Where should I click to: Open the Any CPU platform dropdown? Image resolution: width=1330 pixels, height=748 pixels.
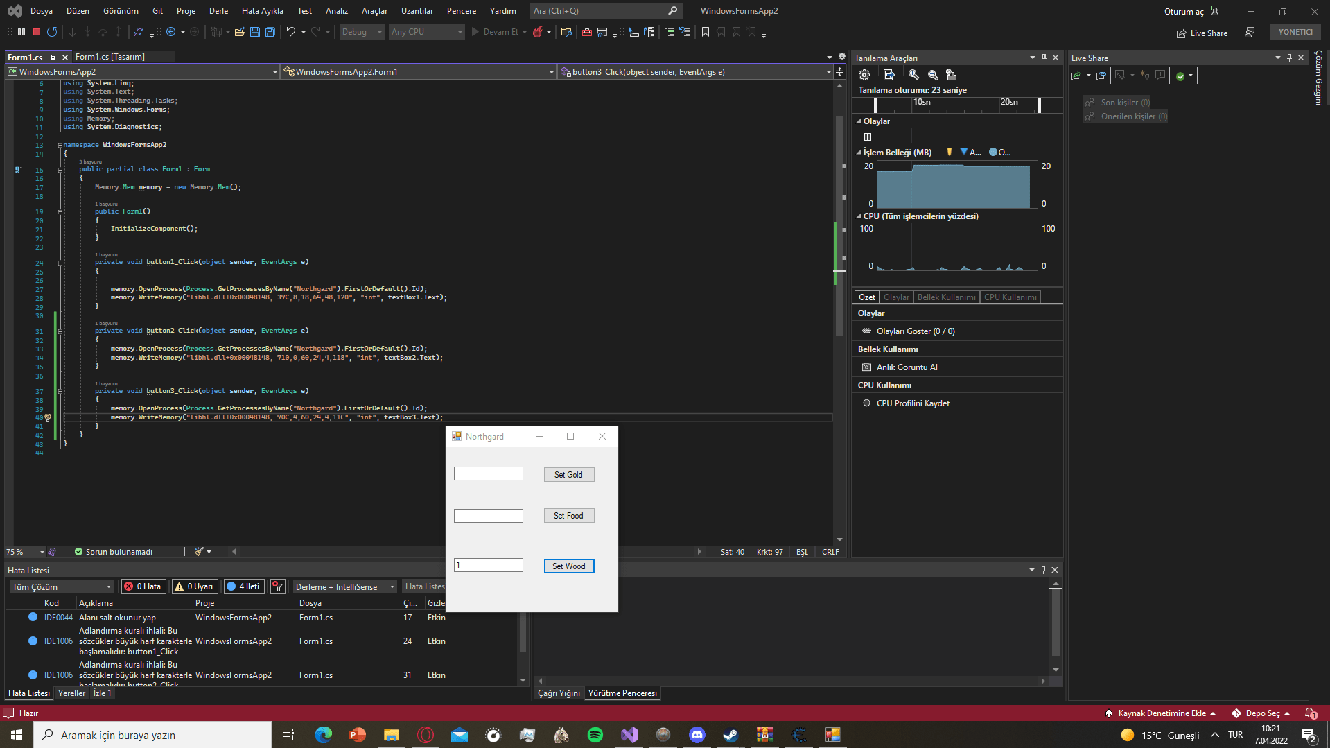coord(426,32)
